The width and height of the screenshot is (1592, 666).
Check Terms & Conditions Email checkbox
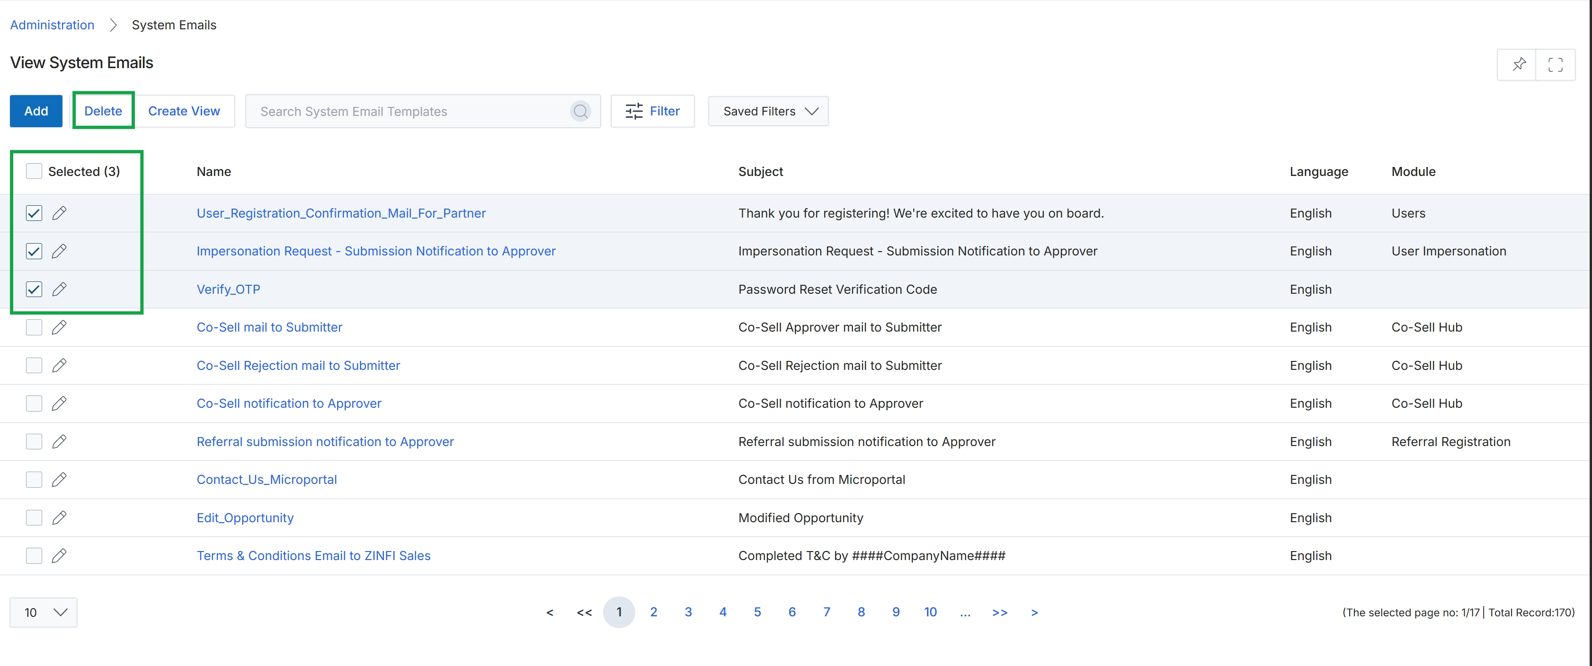coord(34,555)
